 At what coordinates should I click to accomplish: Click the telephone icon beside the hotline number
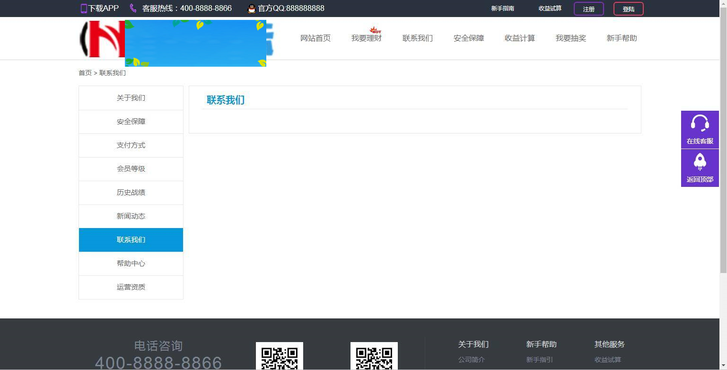point(132,8)
